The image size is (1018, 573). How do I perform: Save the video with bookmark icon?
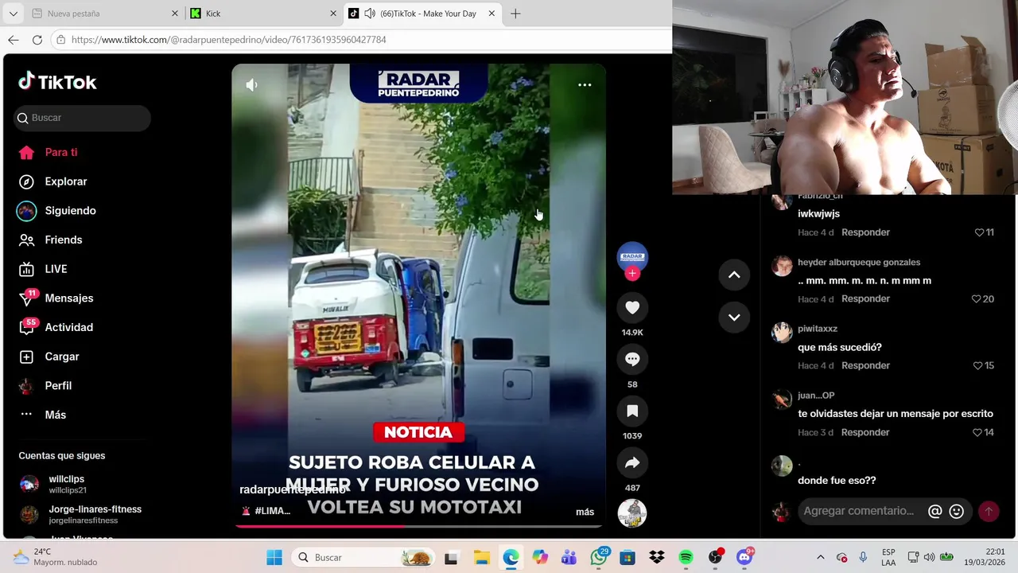click(x=632, y=411)
